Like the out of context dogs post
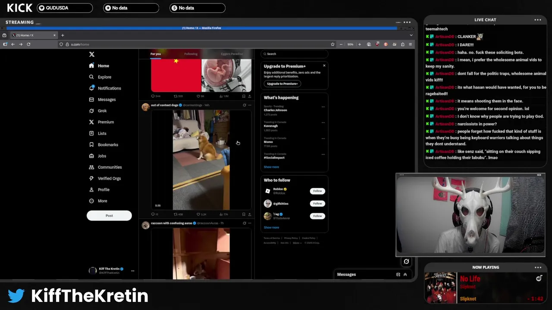Image resolution: width=552 pixels, height=310 pixels. coord(201,214)
